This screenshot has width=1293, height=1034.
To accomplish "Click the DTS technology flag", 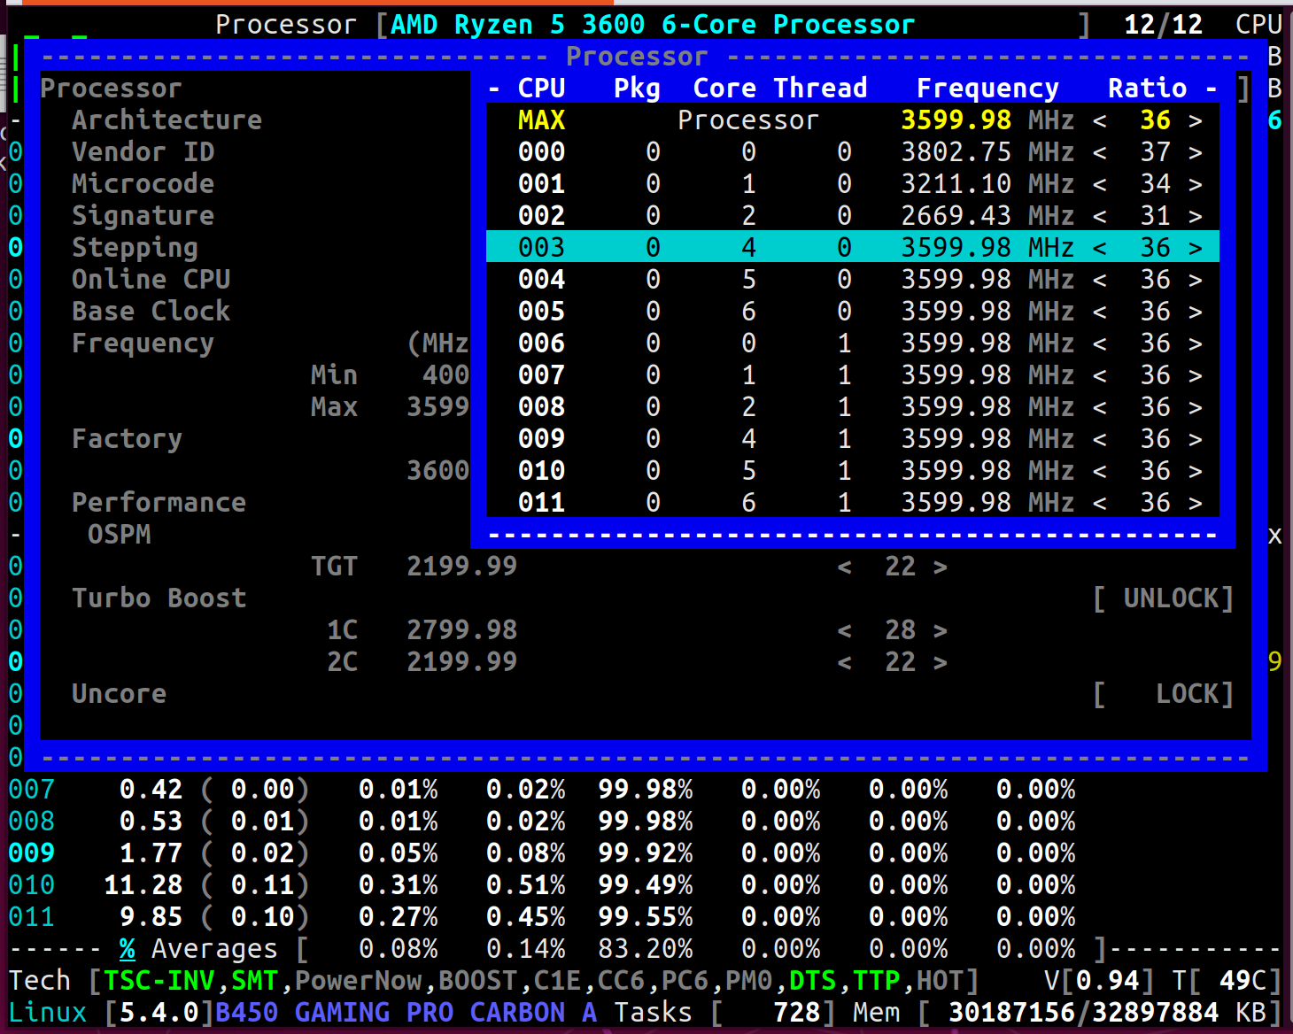I will (812, 980).
